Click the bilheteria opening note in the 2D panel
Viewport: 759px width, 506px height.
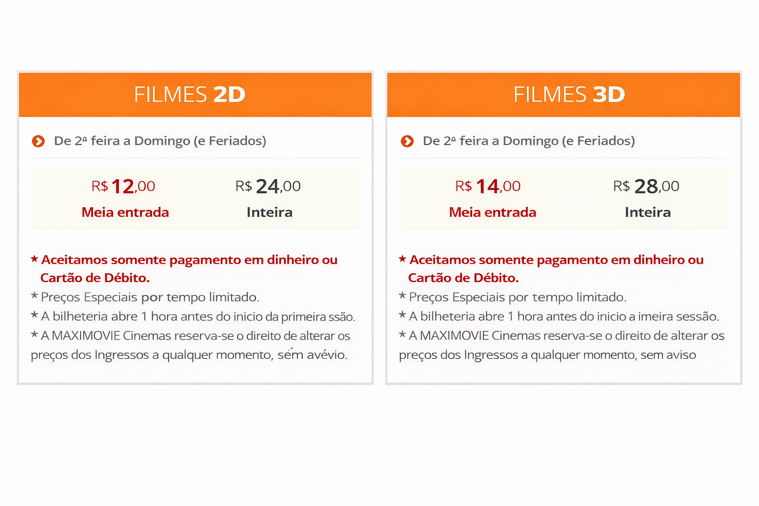(x=198, y=317)
